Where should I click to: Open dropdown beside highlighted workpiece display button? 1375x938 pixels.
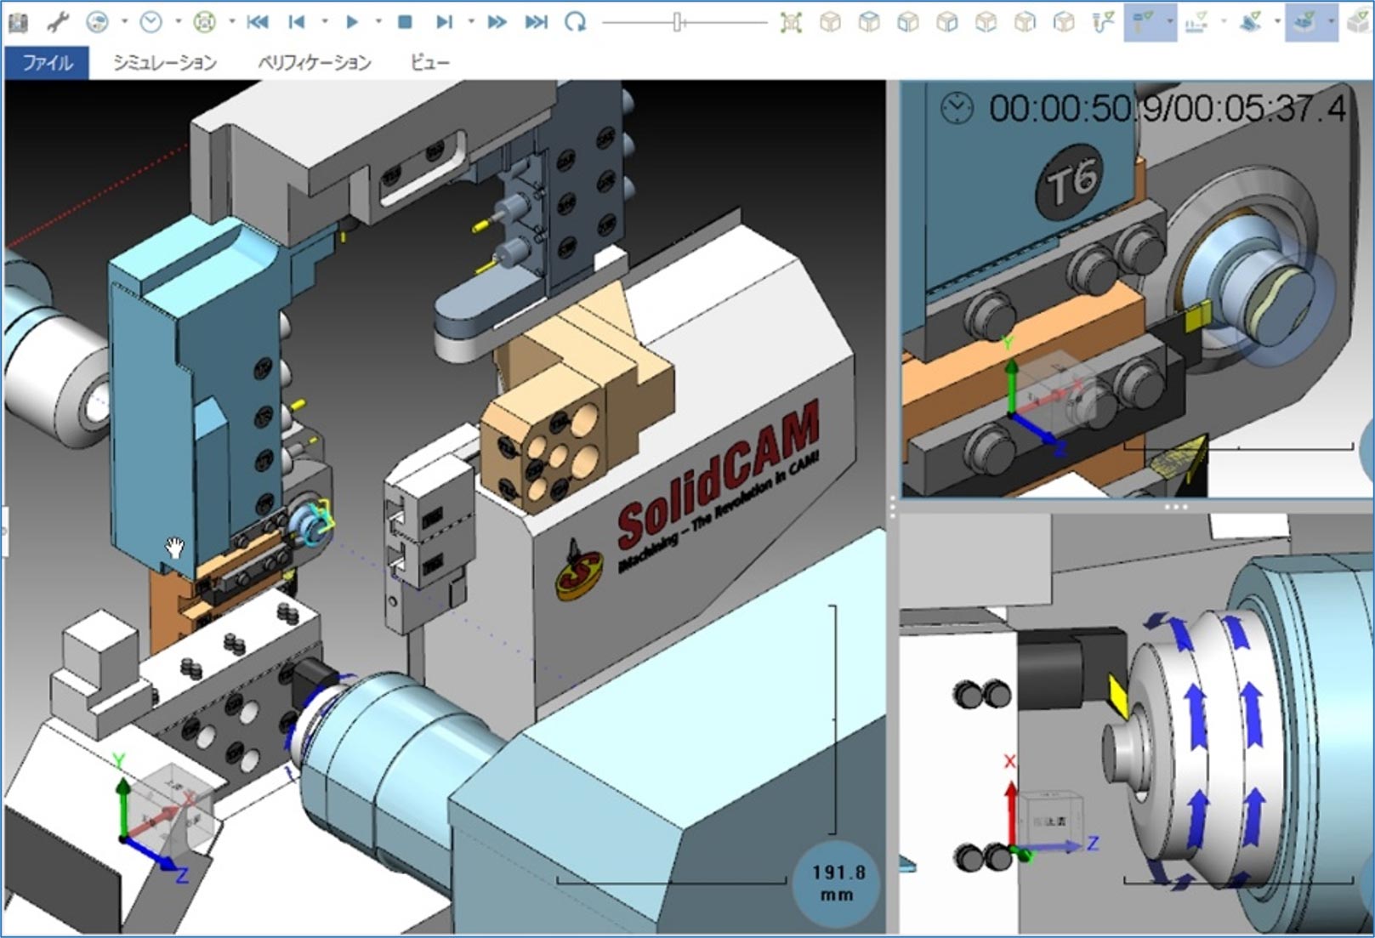[x=1331, y=22]
